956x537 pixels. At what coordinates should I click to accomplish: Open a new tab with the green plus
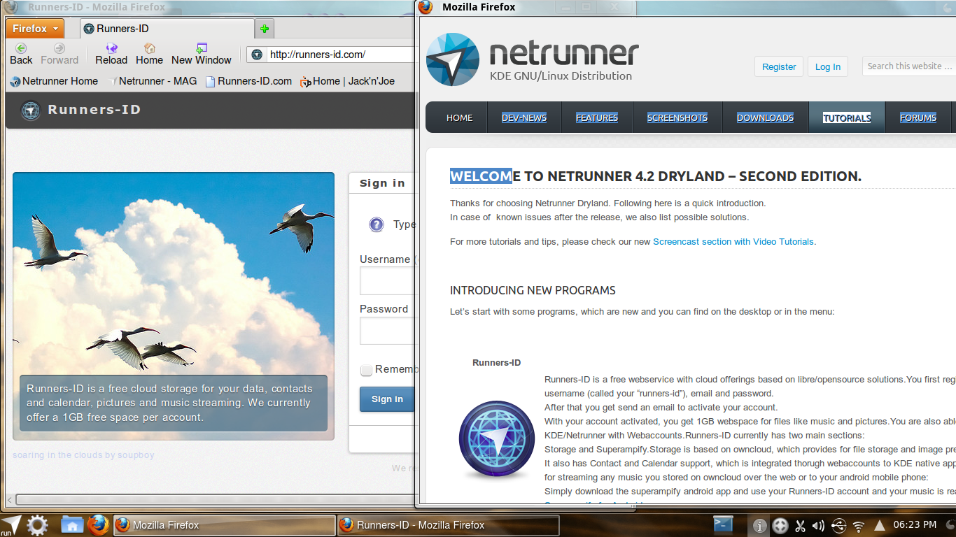pyautogui.click(x=264, y=29)
